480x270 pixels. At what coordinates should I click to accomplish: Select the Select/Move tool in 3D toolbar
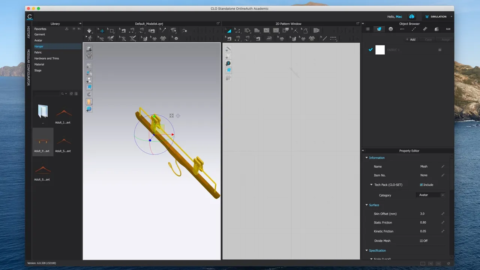click(102, 31)
